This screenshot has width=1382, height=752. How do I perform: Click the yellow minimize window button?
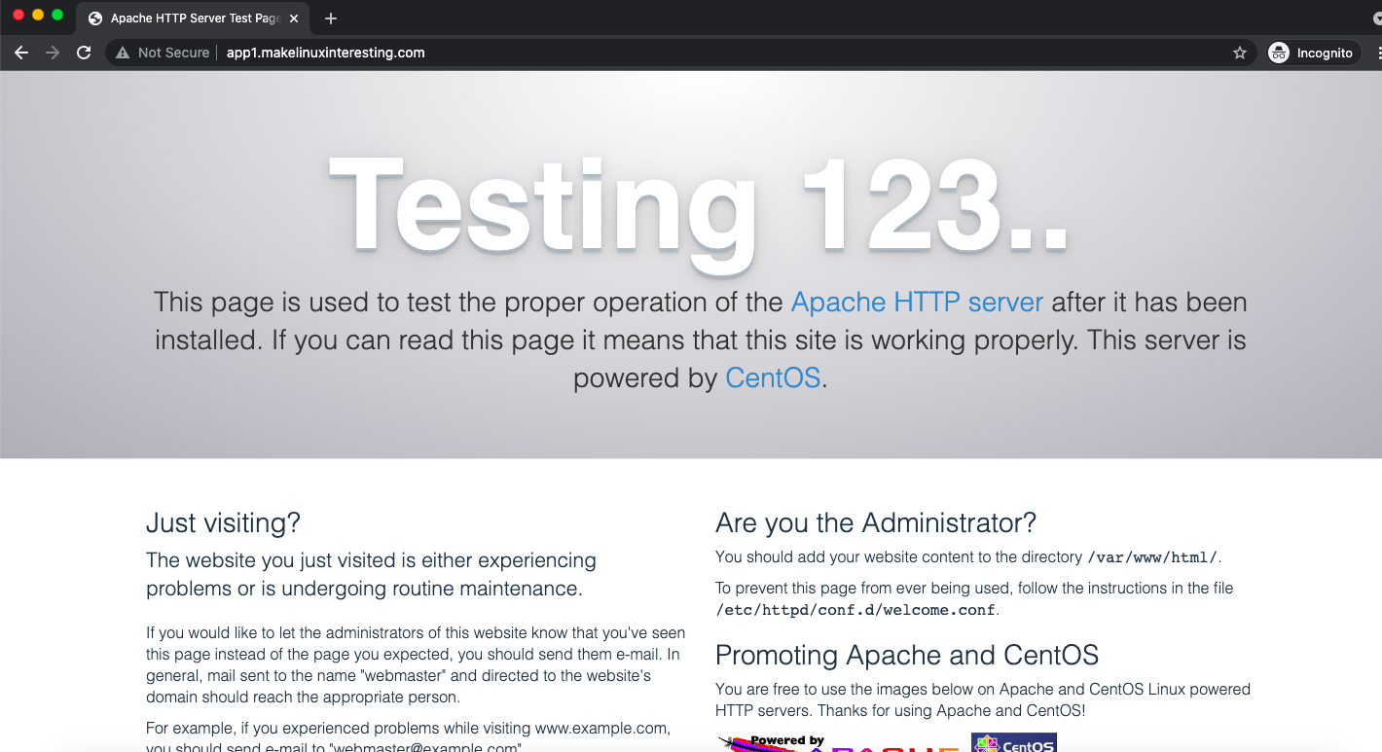38,15
